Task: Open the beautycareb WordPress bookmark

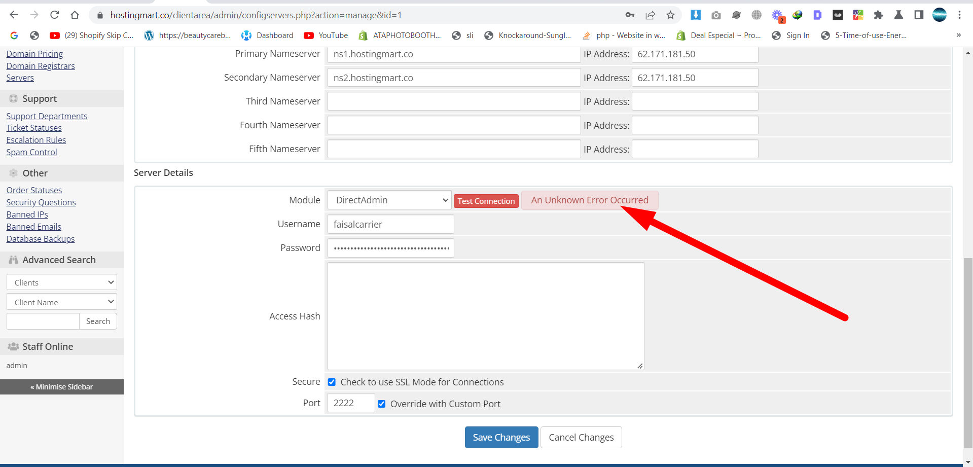Action: click(188, 35)
